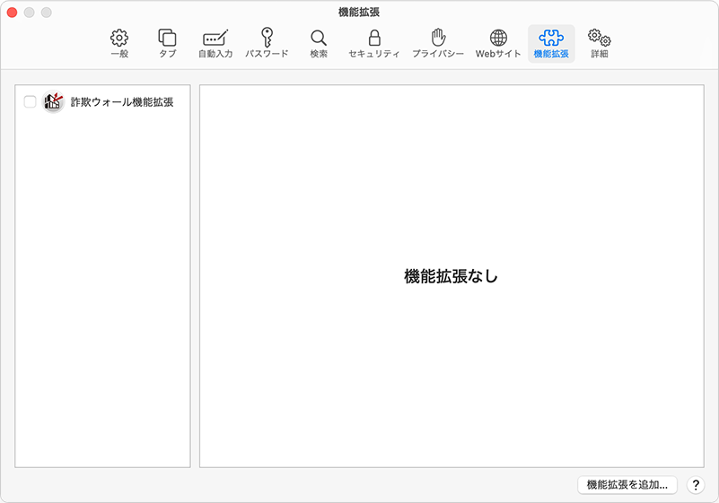The image size is (719, 503).
Task: Click the 機能拡張を追加... button
Action: click(x=627, y=485)
